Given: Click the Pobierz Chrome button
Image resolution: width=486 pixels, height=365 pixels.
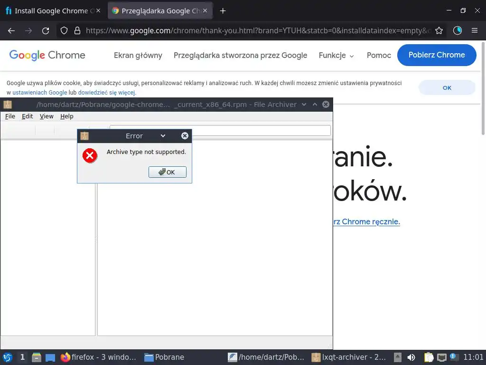Looking at the screenshot, I should click(x=437, y=55).
